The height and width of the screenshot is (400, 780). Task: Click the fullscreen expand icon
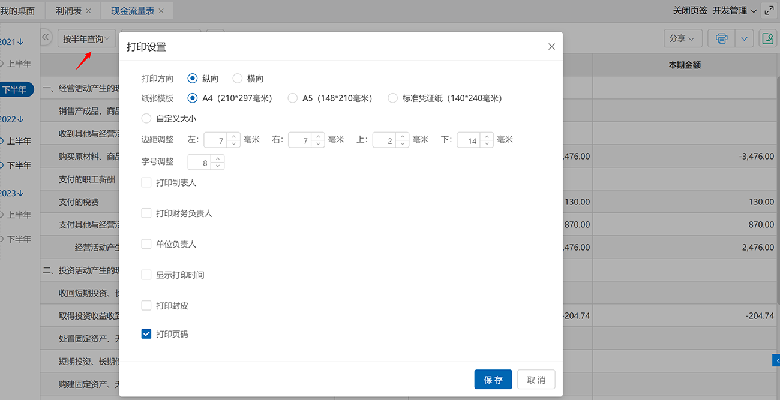769,11
